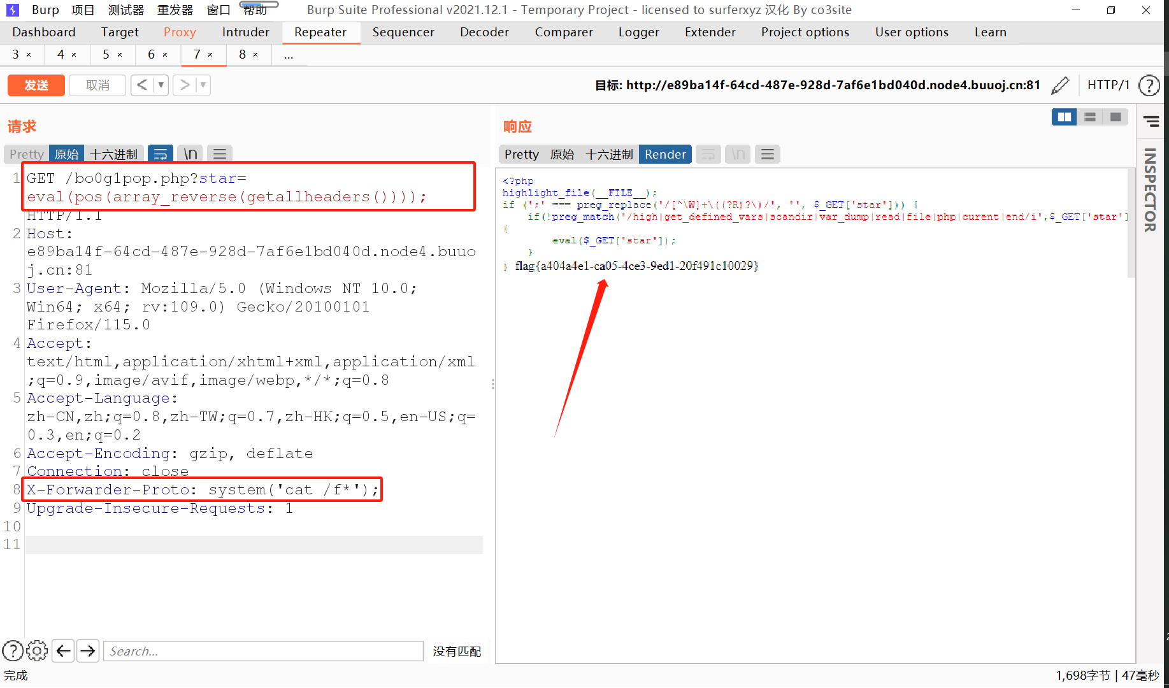Open the Project options tab

click(x=805, y=32)
